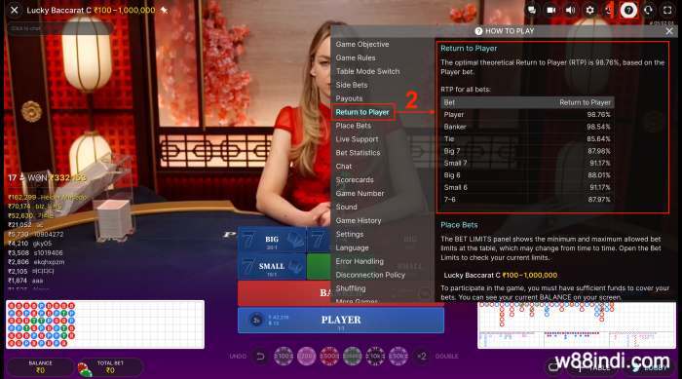Click the Big 7 87.98% row
This screenshot has width=682, height=379.
527,151
